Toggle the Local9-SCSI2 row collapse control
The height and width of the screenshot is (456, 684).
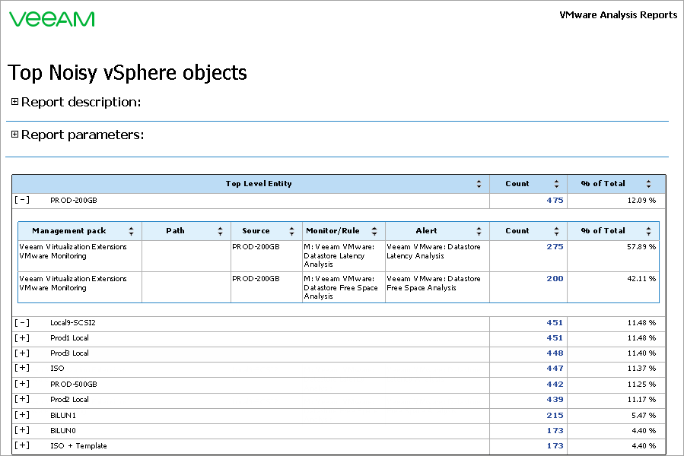(22, 323)
